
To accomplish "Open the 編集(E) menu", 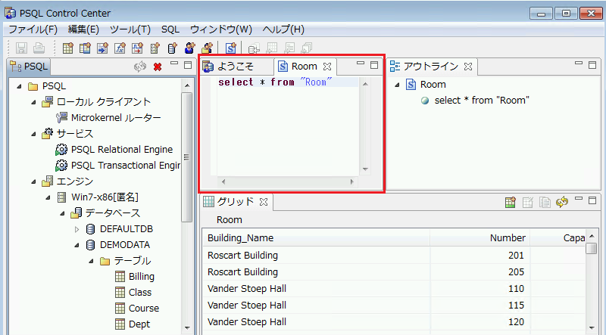I will coord(83,29).
